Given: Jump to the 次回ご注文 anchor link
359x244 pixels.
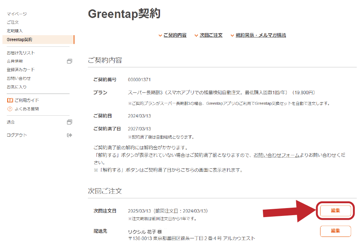Looking at the screenshot, I should point(211,35).
